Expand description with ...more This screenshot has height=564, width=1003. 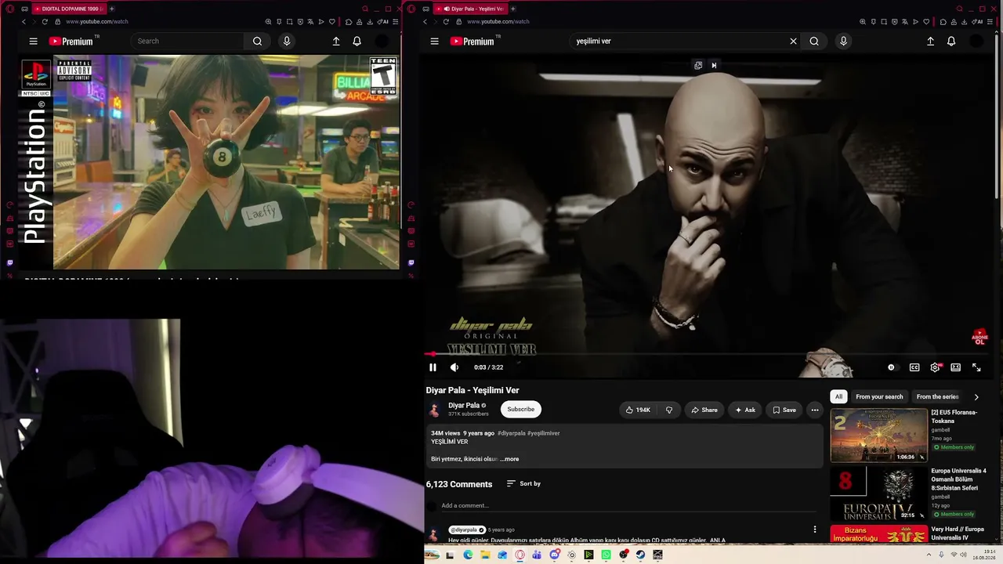[x=509, y=459]
